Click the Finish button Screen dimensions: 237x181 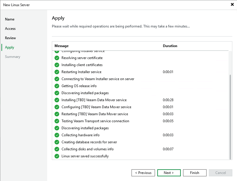[195, 173]
